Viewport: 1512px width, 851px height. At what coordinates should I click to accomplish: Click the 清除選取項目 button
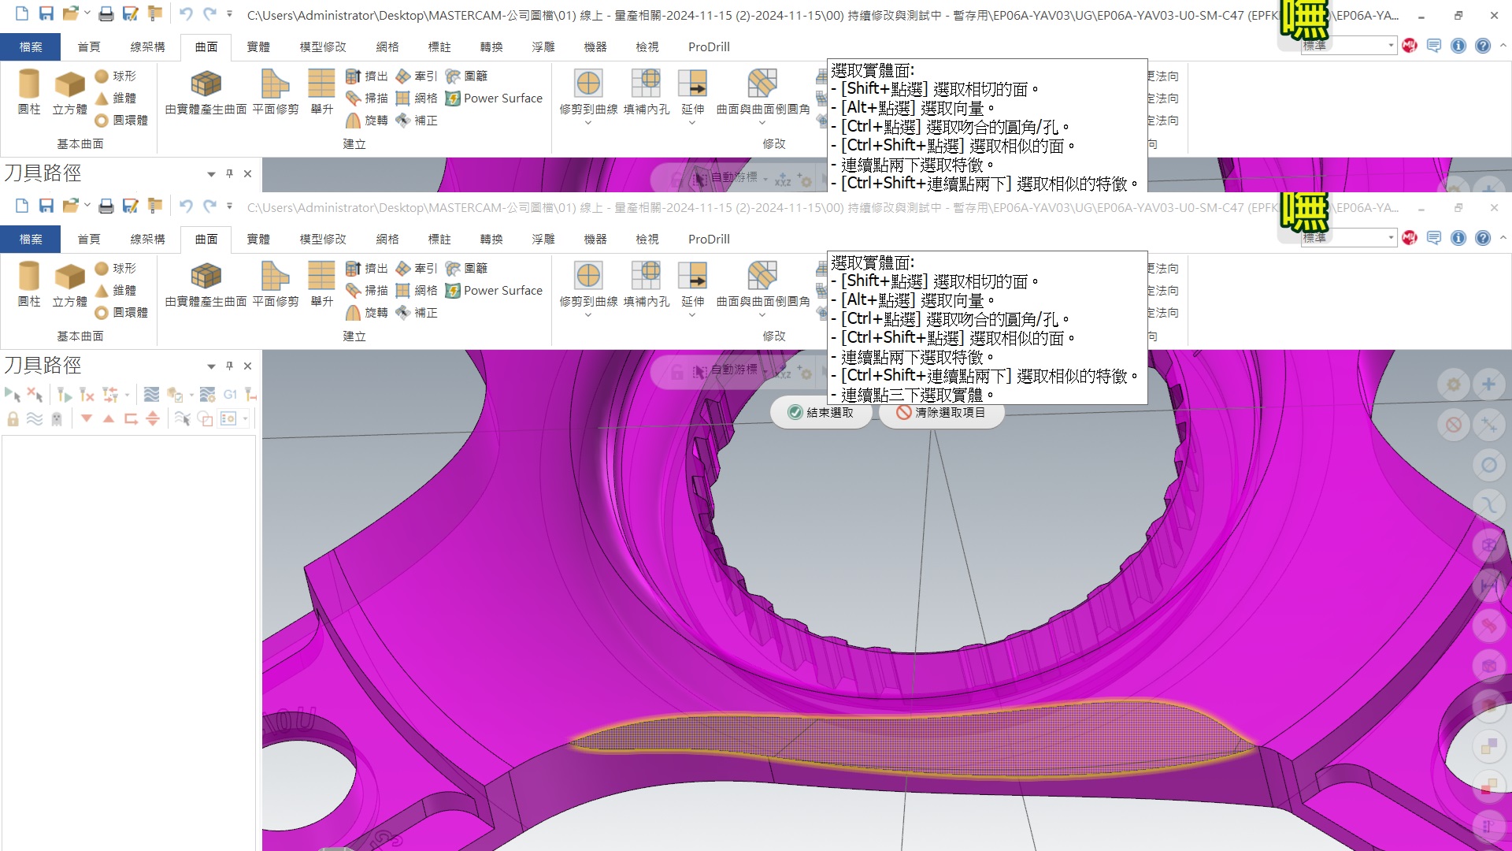(x=941, y=412)
